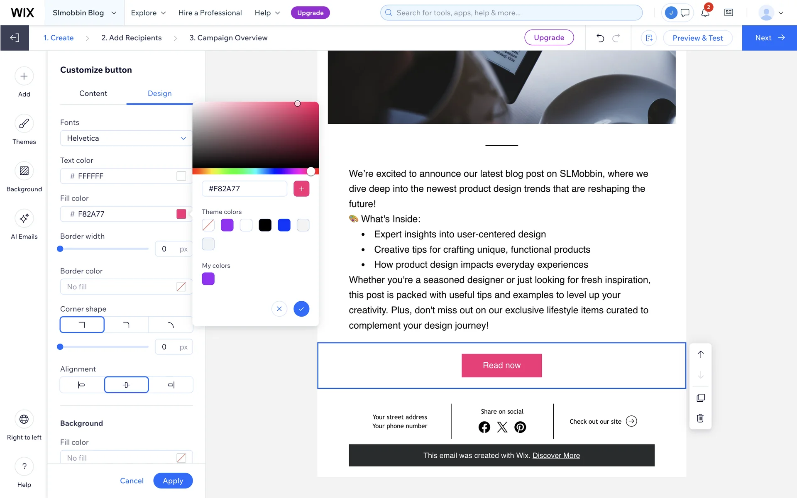Viewport: 797px width, 498px height.
Task: Go to step 2. Add Recipients
Action: pyautogui.click(x=131, y=38)
